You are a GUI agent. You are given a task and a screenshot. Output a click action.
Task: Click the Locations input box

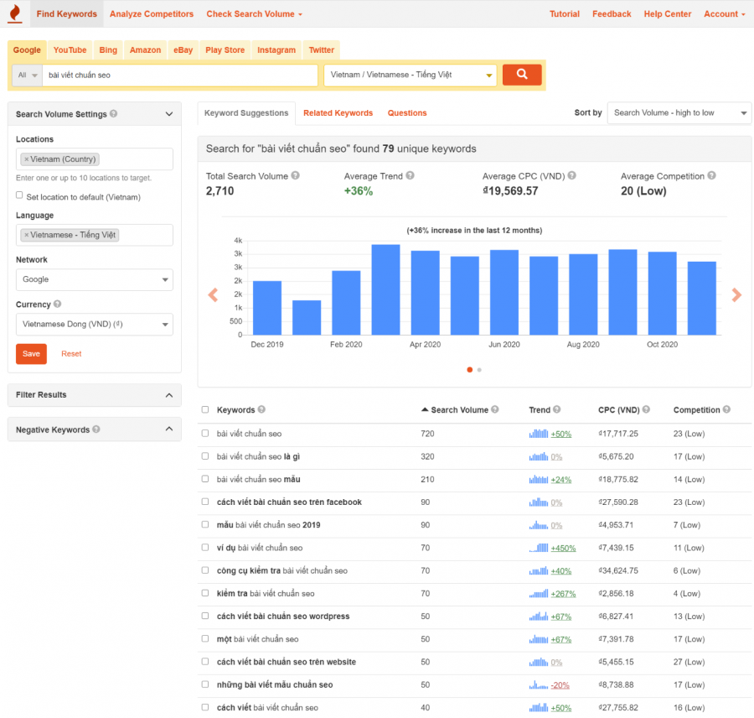click(94, 159)
